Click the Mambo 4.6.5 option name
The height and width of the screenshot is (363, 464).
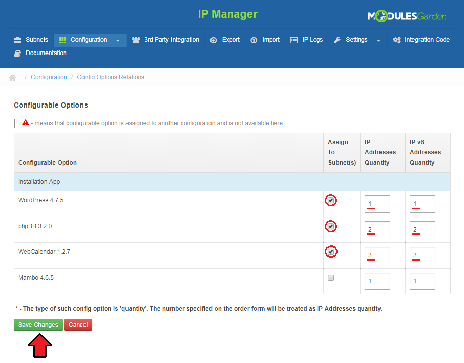[x=36, y=277]
